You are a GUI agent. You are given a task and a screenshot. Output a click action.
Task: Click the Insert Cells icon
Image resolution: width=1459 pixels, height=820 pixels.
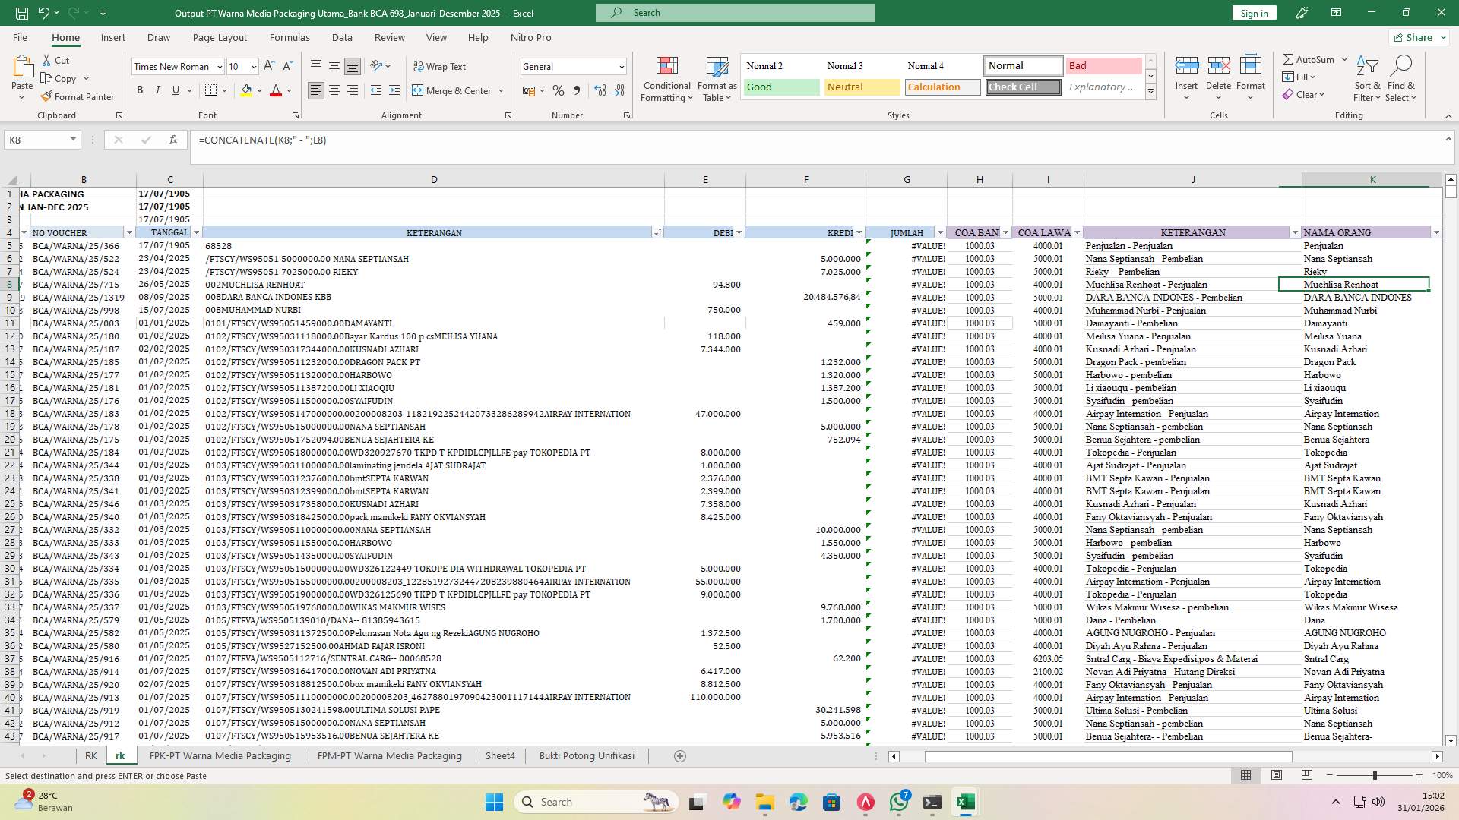pyautogui.click(x=1186, y=72)
